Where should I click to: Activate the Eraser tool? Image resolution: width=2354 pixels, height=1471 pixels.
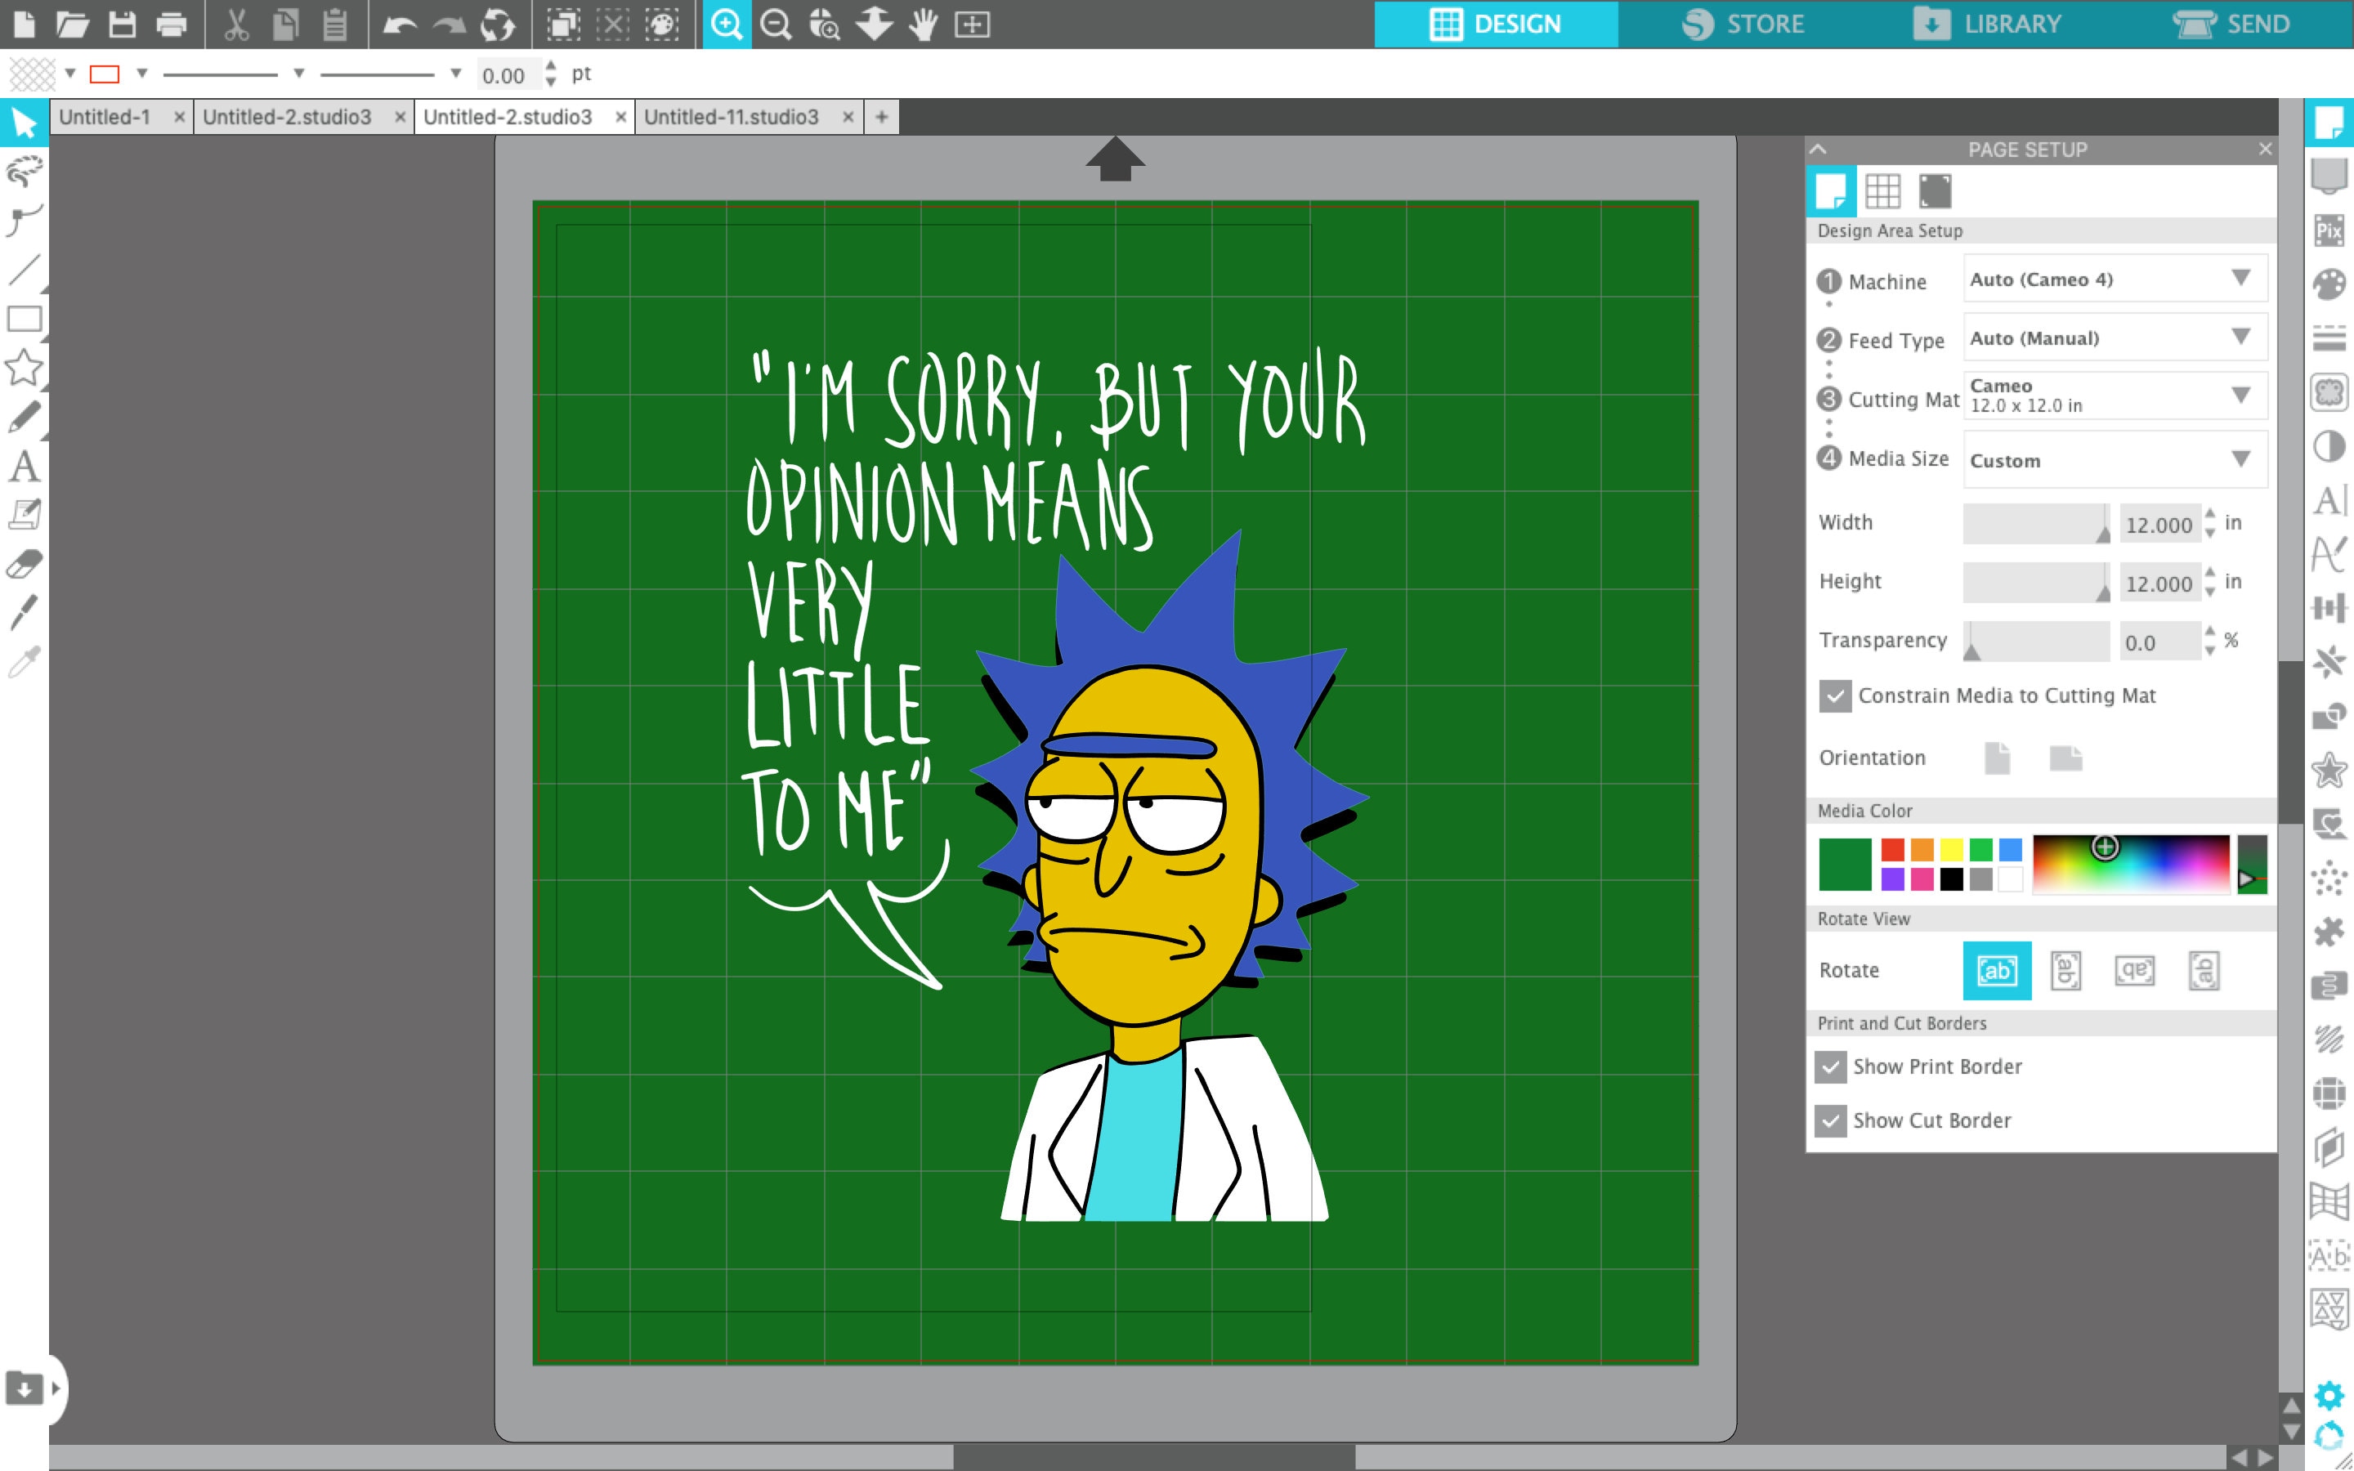[25, 562]
